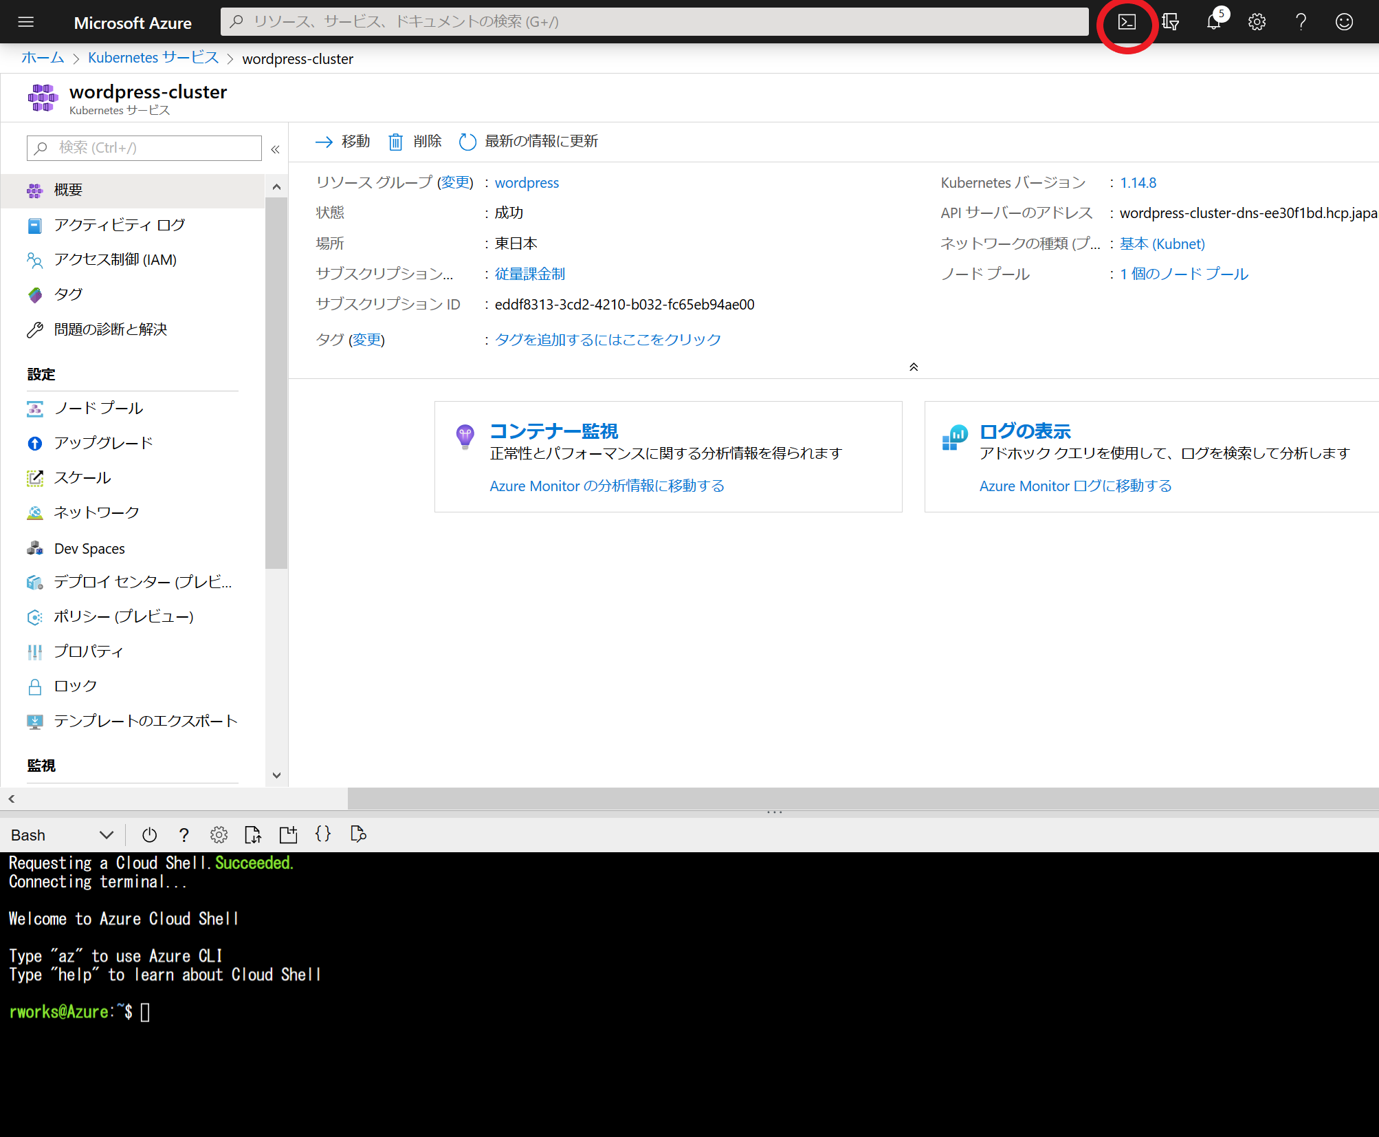
Task: Open directory and subscription filter icon
Action: [x=1170, y=22]
